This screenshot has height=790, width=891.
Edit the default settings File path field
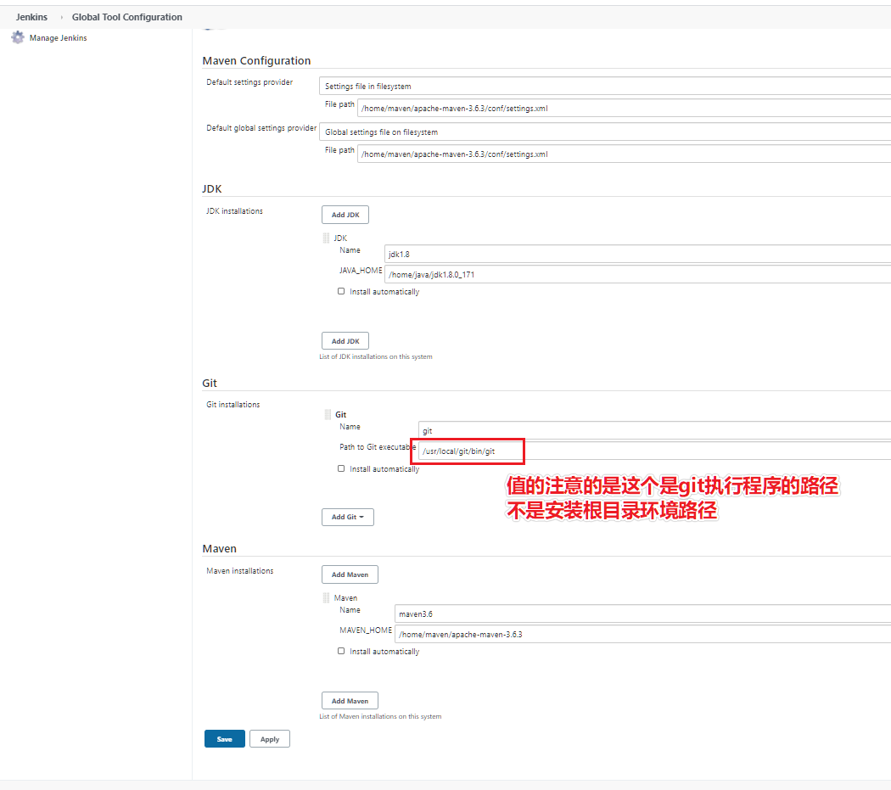point(624,108)
